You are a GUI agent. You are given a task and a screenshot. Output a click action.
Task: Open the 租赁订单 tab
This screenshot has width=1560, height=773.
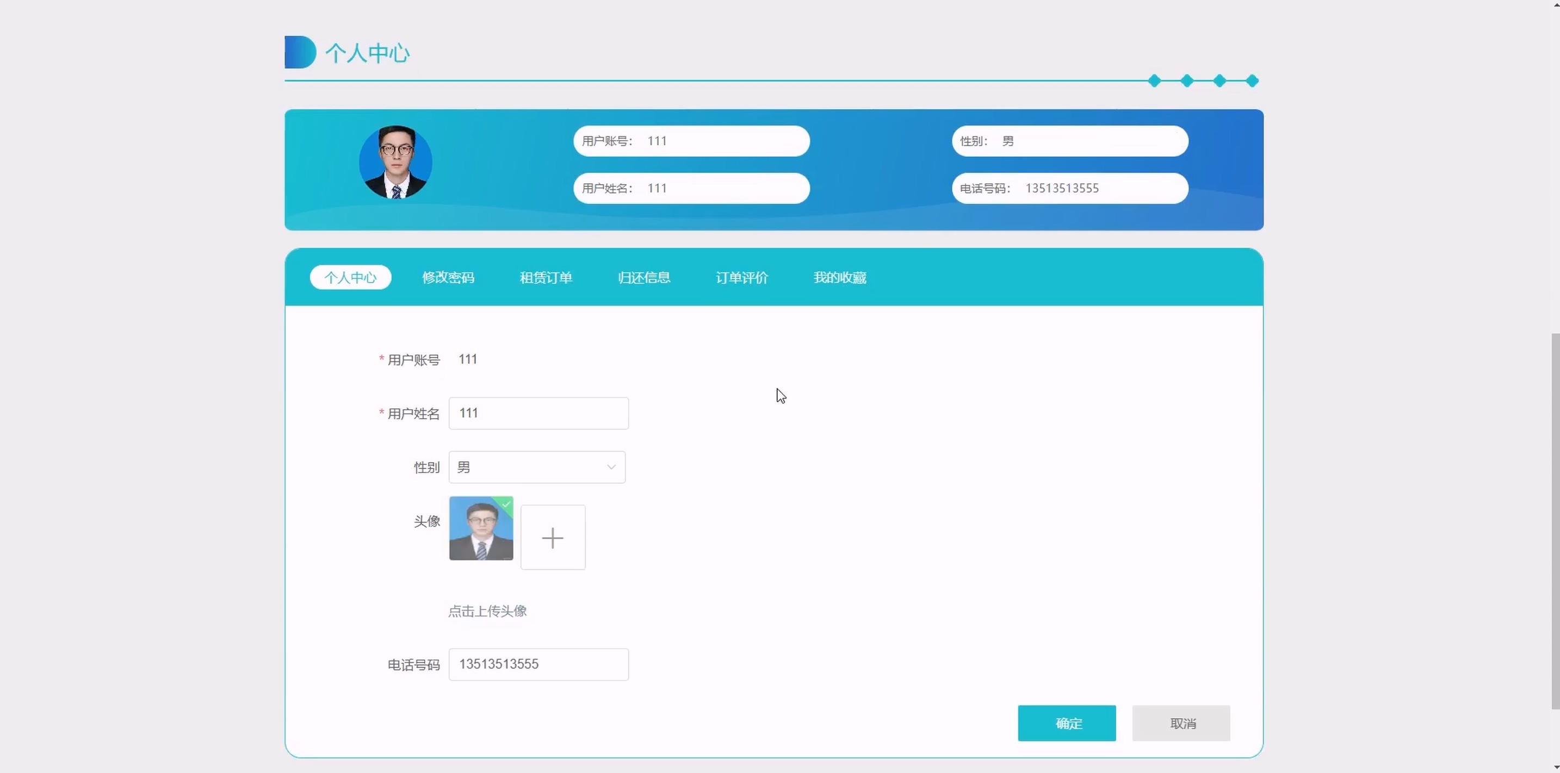[546, 277]
